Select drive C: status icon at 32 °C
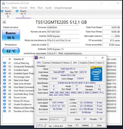 coord(17,11)
